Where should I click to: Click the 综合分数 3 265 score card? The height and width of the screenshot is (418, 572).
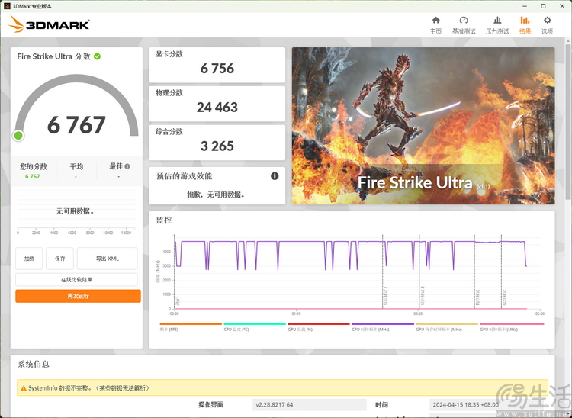(217, 143)
